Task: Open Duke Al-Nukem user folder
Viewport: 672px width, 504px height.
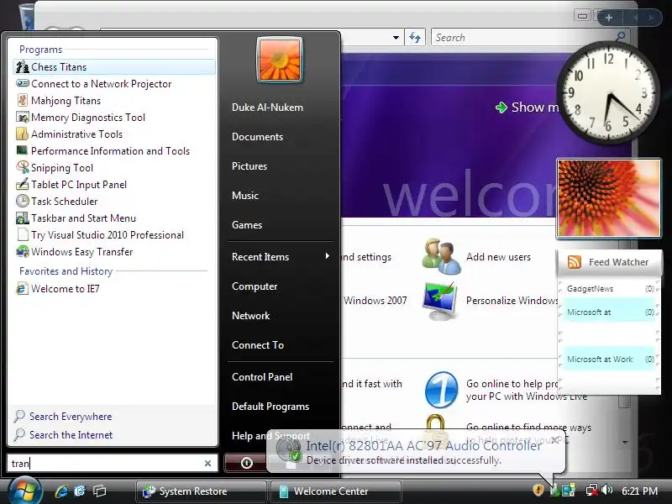Action: click(x=267, y=108)
